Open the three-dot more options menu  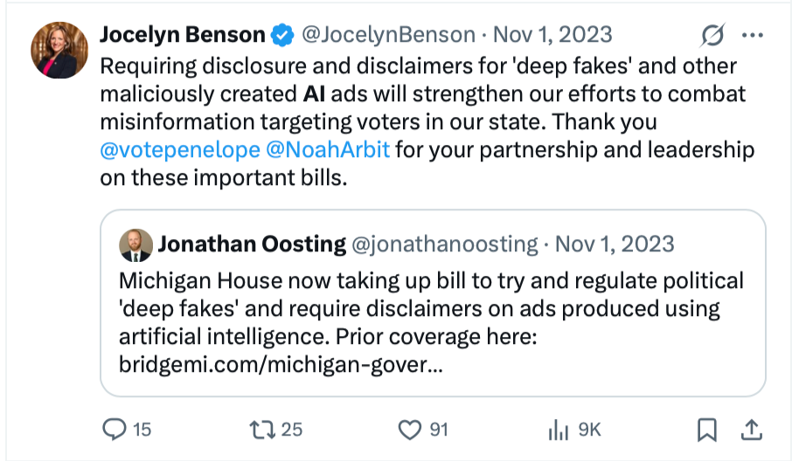752,36
